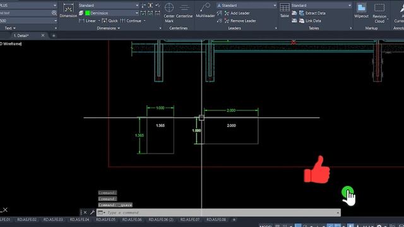Switch to layout tab RD.AS.FE.08
The width and height of the screenshot is (404, 227).
coord(216,219)
